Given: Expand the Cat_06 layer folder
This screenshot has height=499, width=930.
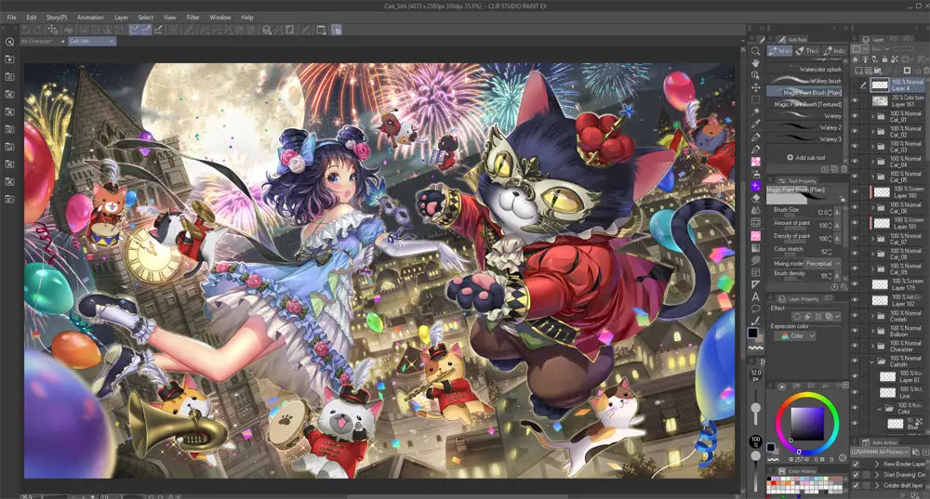Looking at the screenshot, I should click(x=872, y=207).
